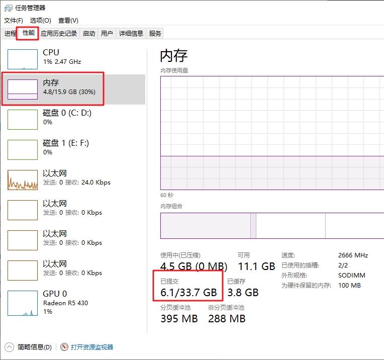Click the 内存组合 label
This screenshot has width=384, height=360.
[x=171, y=206]
